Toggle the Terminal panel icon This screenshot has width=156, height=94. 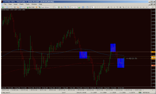[21, 7]
